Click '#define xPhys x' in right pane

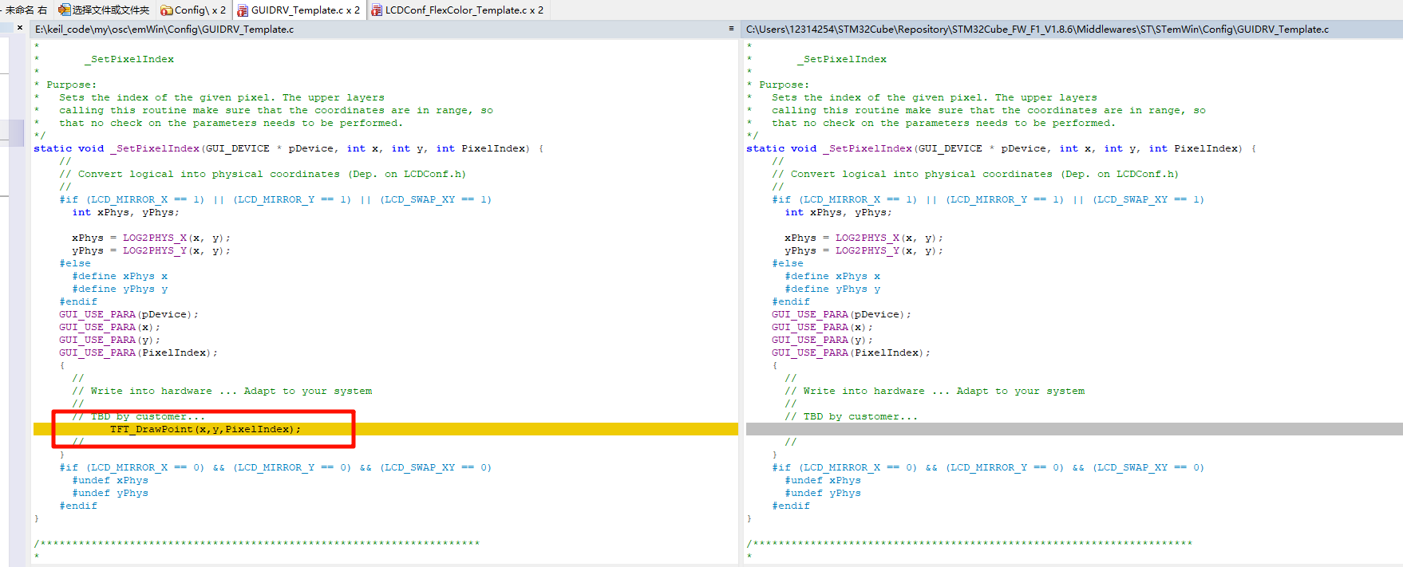pos(832,276)
